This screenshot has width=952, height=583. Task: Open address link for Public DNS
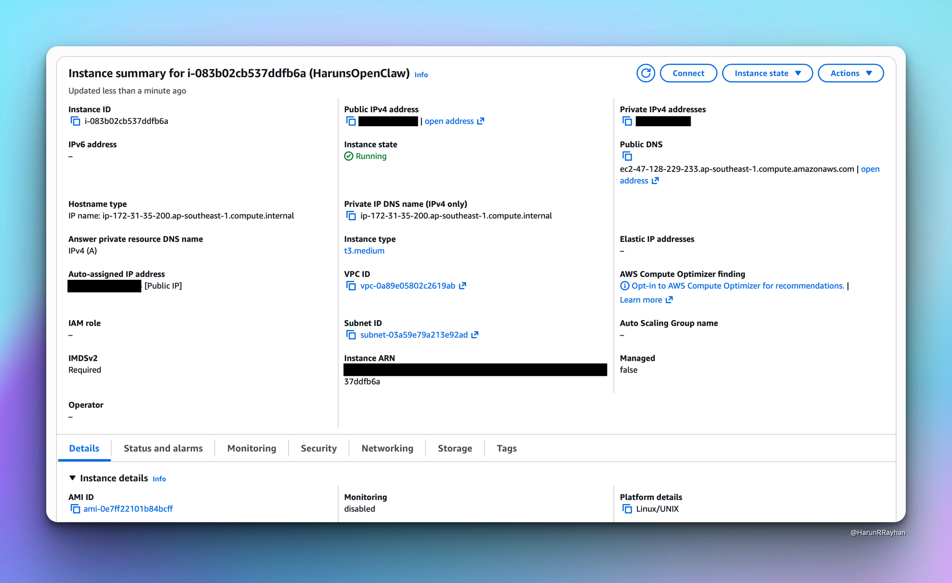750,175
